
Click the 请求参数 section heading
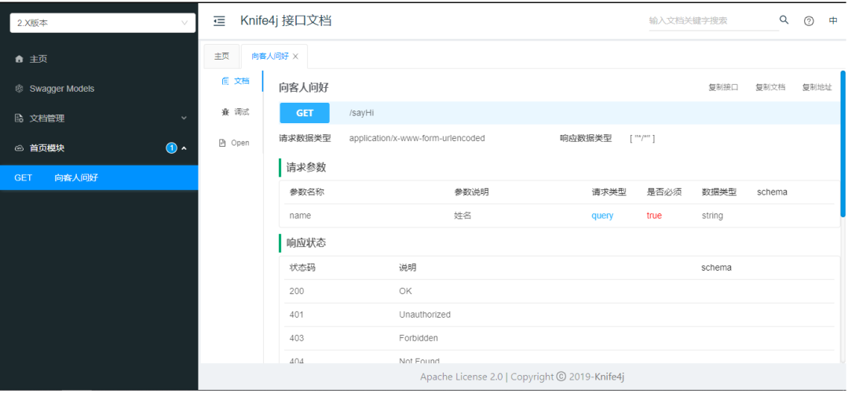pos(306,168)
